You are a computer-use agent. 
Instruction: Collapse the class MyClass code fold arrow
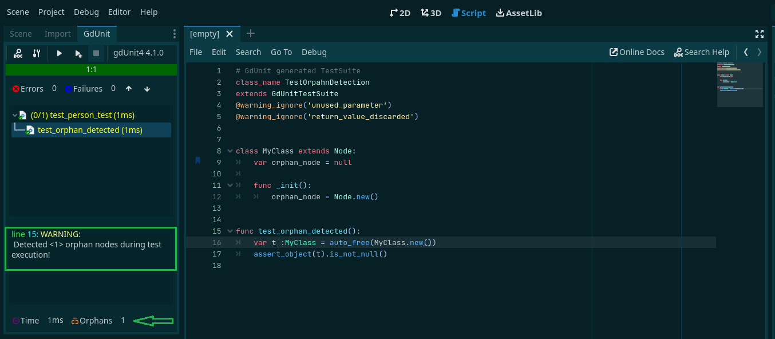coord(230,151)
